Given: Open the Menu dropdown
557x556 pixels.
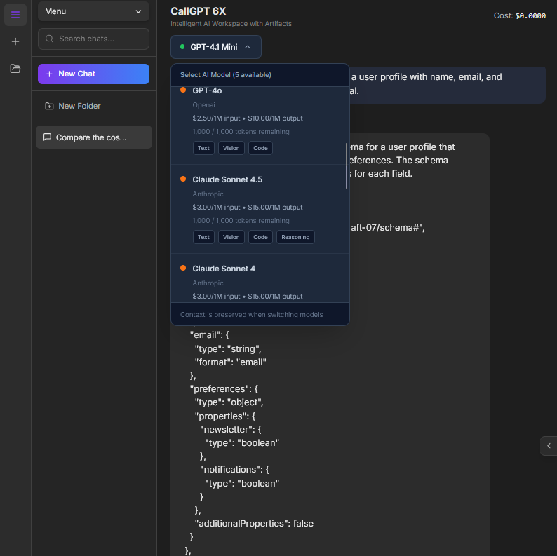Looking at the screenshot, I should tap(93, 11).
